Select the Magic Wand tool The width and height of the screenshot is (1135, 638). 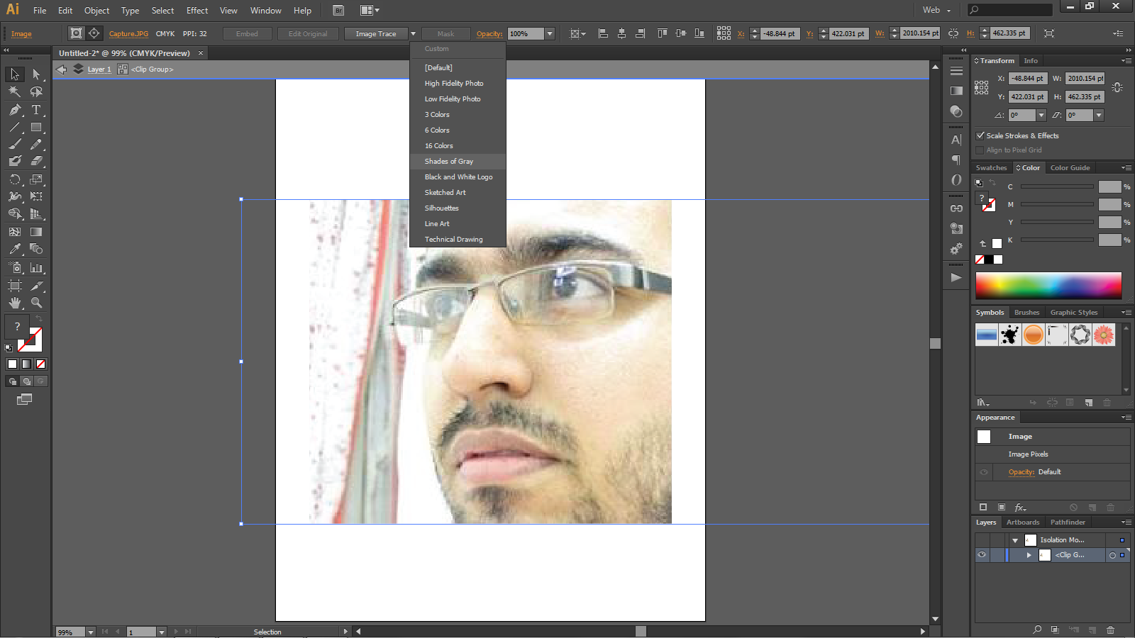point(15,92)
